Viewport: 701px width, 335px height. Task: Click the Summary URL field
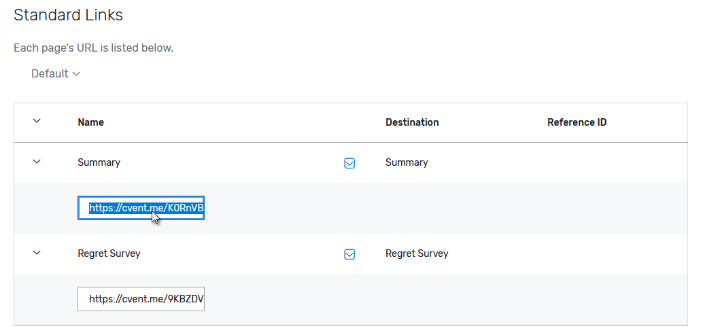pyautogui.click(x=141, y=209)
